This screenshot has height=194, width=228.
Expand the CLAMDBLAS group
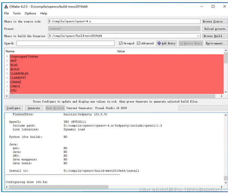click(7, 74)
